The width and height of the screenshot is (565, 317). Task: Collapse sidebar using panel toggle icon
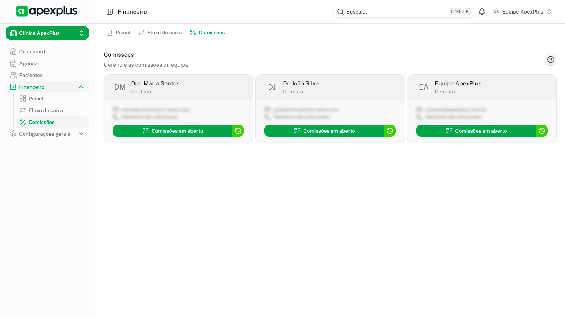110,12
